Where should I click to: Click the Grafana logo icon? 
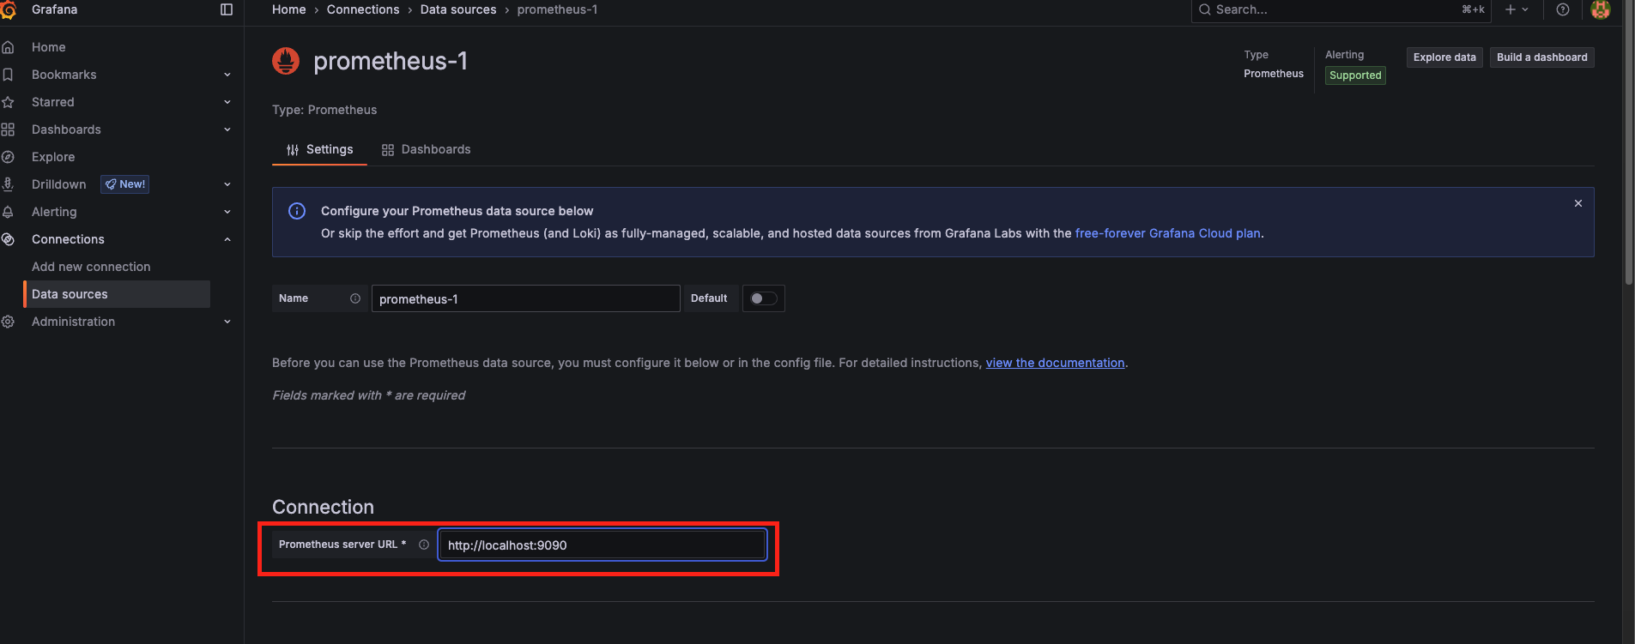8,9
